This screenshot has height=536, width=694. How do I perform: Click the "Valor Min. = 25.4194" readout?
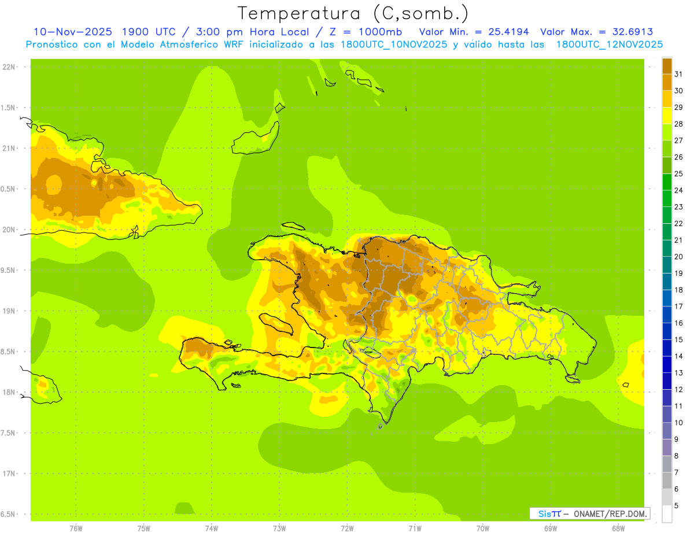point(474,32)
